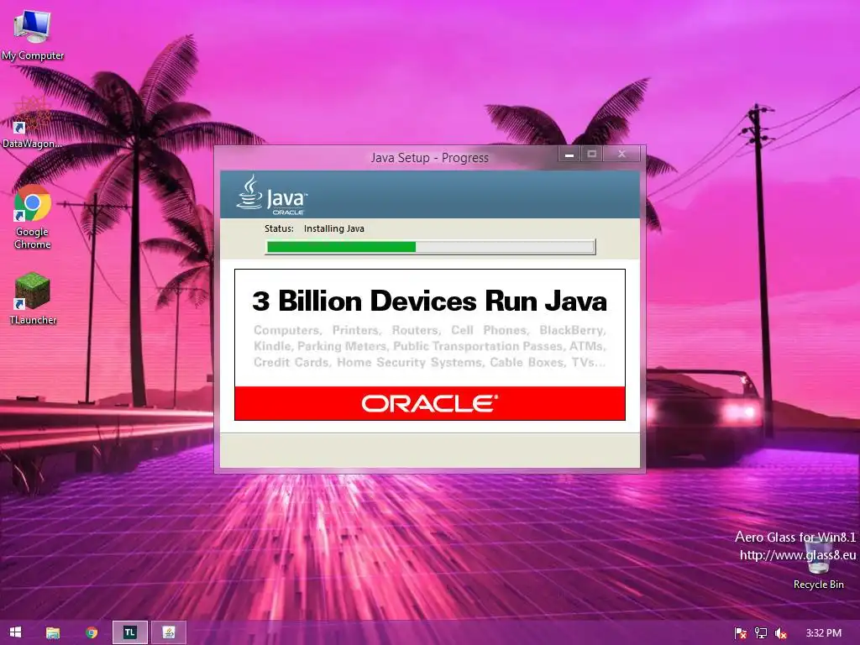Open File Explorer from the taskbar

click(53, 632)
